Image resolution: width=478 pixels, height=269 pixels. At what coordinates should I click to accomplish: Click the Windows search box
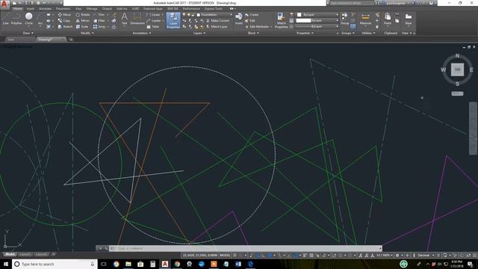point(55,264)
